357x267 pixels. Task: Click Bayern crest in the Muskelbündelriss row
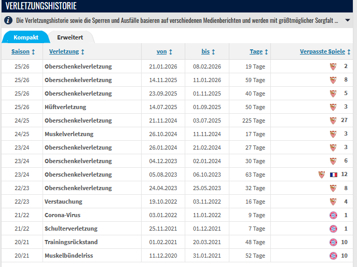pyautogui.click(x=333, y=256)
